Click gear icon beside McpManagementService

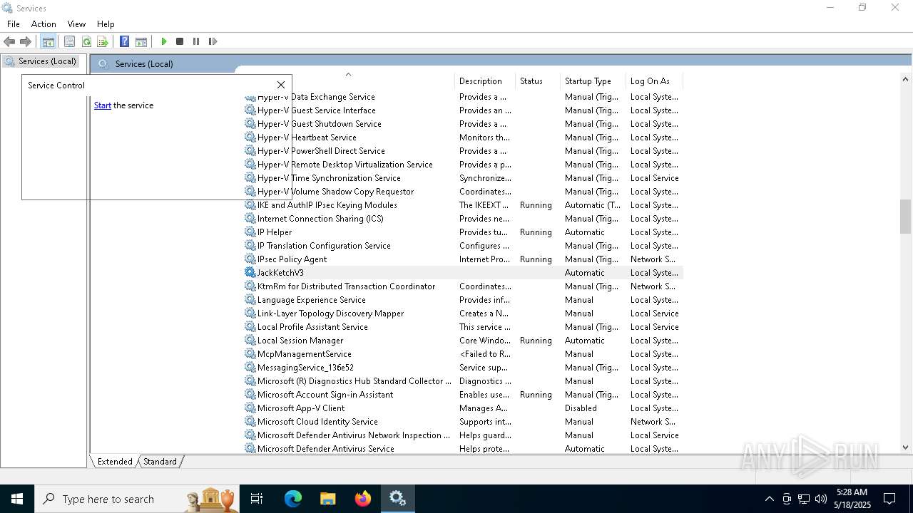coord(250,354)
